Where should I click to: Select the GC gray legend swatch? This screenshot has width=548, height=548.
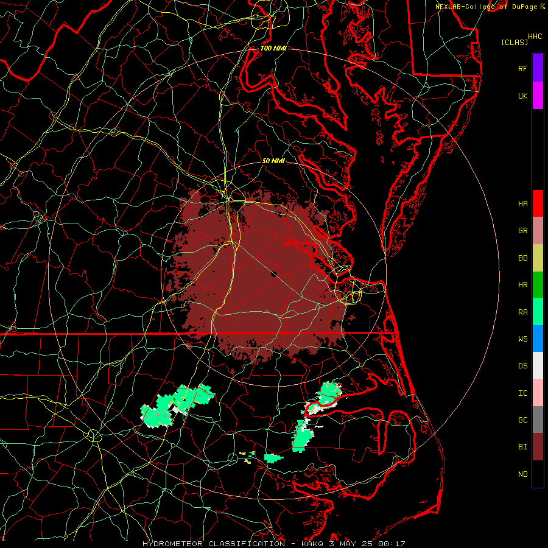point(538,420)
